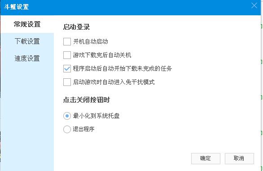Choose the 退出程序 radio button
This screenshot has height=171, width=263.
[67, 129]
